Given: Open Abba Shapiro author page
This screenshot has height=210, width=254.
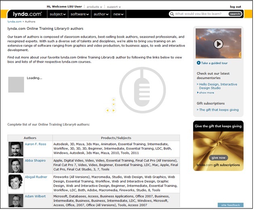Looking at the screenshot, I should pyautogui.click(x=35, y=160).
